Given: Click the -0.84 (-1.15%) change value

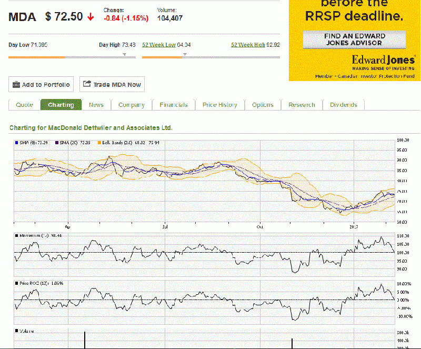Looking at the screenshot, I should 126,18.
